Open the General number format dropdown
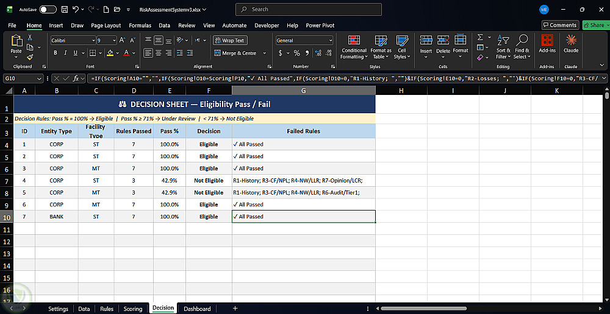The image size is (610, 314). point(330,40)
